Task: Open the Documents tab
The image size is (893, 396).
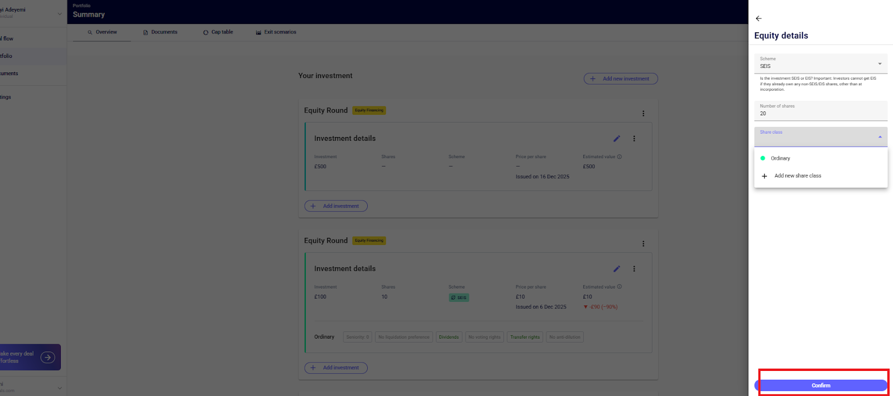Action: pyautogui.click(x=160, y=32)
